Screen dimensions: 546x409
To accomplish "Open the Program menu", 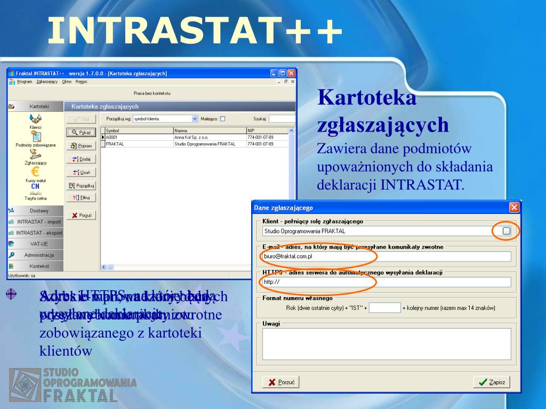I will click(25, 81).
